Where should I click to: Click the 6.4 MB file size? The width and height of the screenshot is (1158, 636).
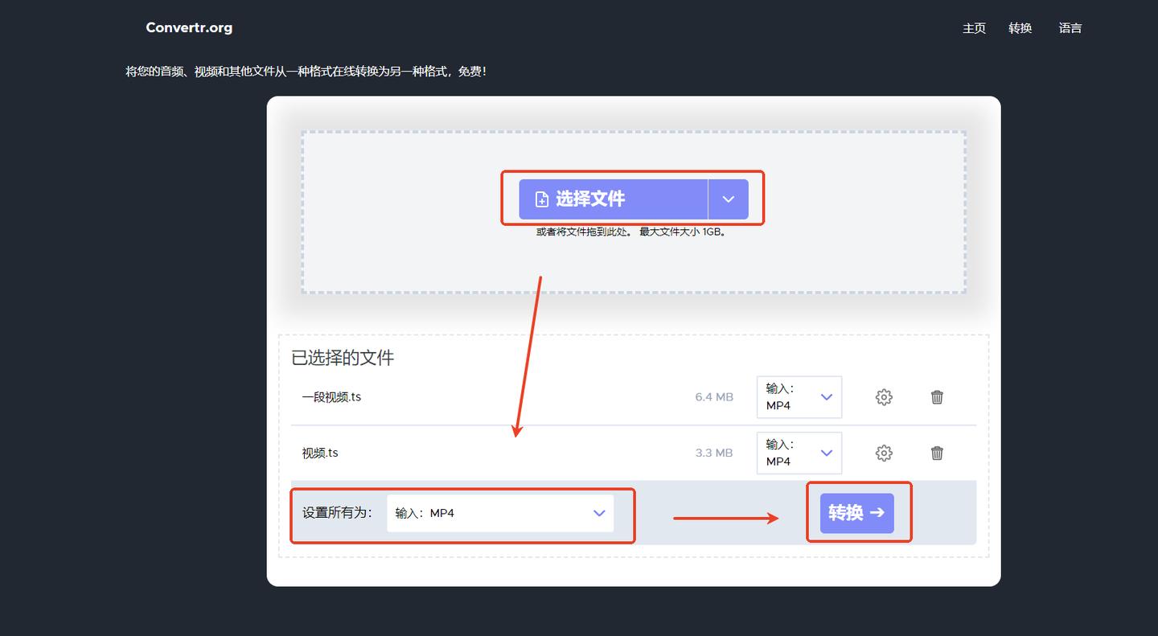pyautogui.click(x=714, y=397)
